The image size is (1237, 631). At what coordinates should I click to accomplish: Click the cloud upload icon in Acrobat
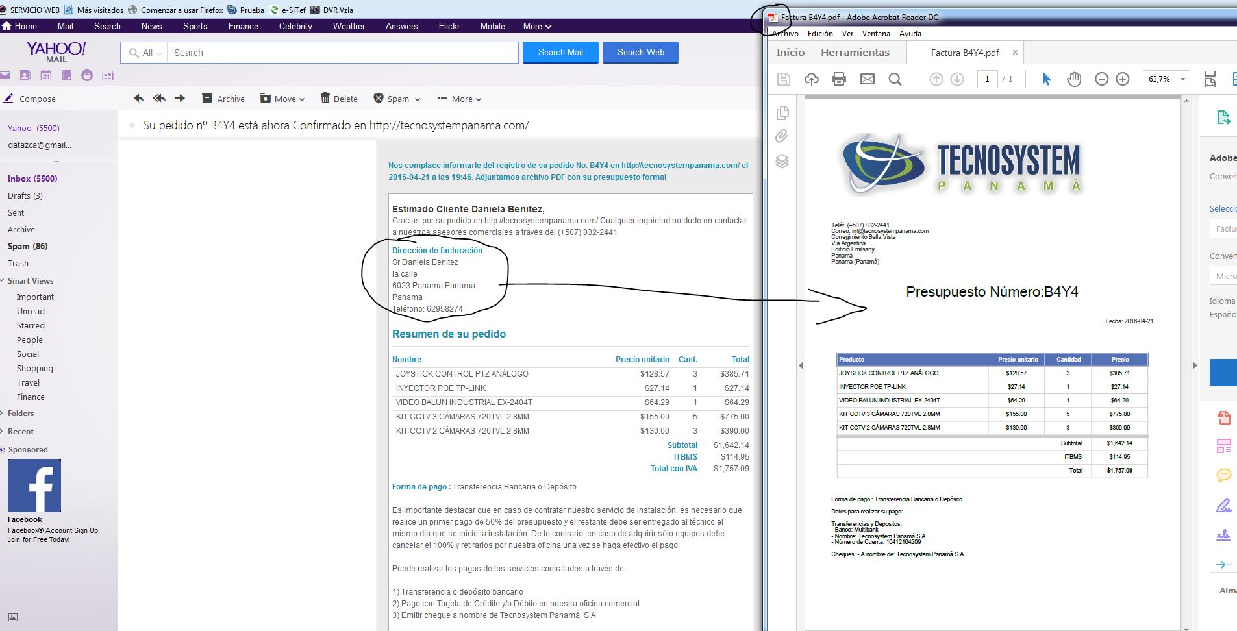812,79
